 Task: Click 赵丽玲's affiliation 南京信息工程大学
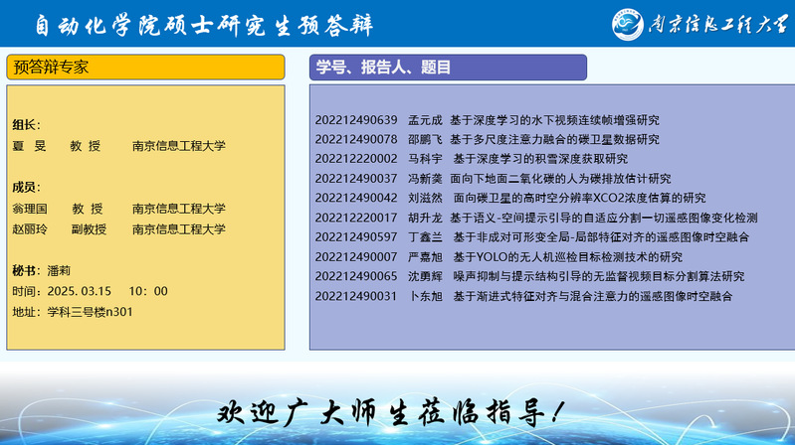[x=179, y=229]
